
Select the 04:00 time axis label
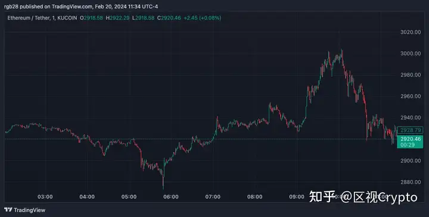click(87, 197)
